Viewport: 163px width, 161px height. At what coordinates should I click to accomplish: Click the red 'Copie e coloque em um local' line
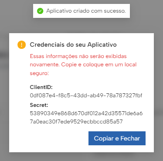[99, 65]
